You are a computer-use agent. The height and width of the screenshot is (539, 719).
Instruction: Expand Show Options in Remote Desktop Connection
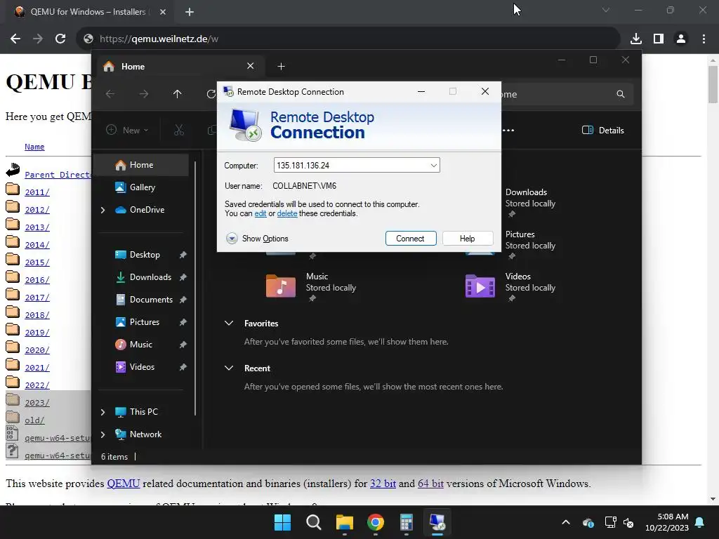257,239
